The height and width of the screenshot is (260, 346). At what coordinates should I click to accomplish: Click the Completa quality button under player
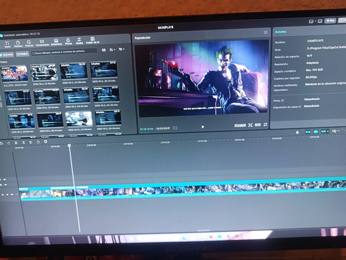click(240, 125)
